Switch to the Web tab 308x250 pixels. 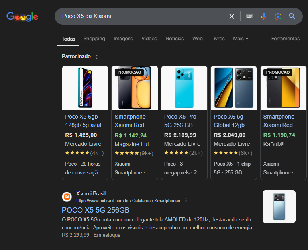(198, 39)
